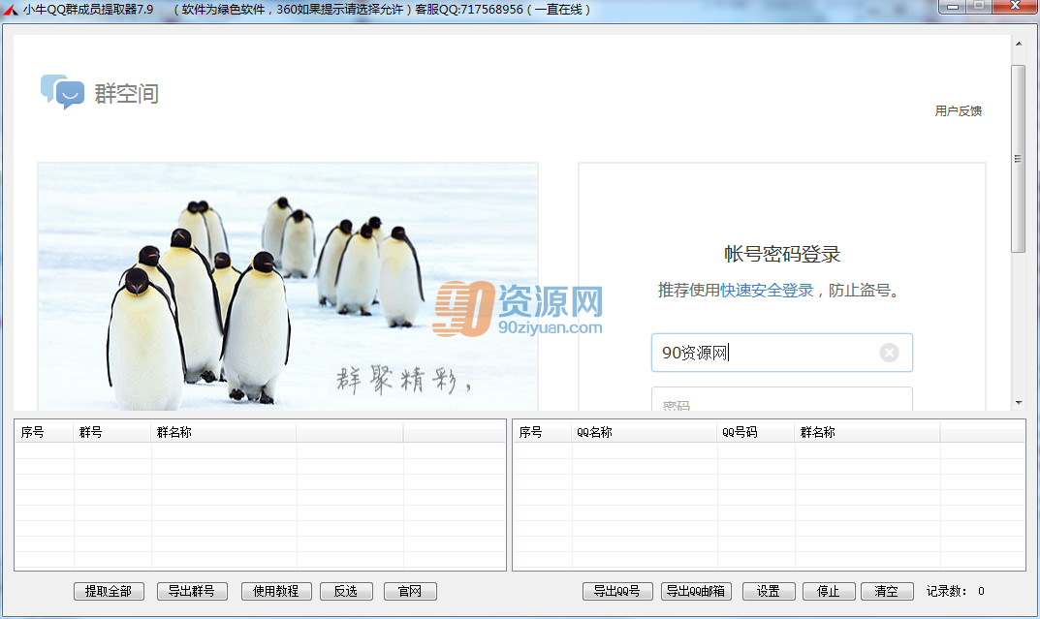Open the 设置 settings button
Image resolution: width=1040 pixels, height=619 pixels.
[768, 591]
